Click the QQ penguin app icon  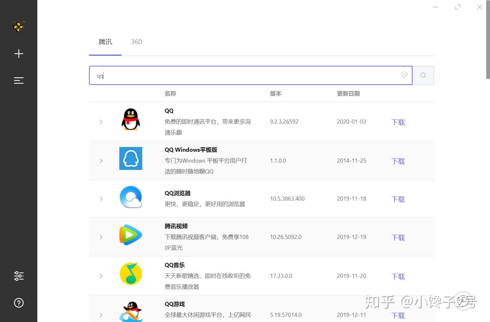(x=131, y=119)
